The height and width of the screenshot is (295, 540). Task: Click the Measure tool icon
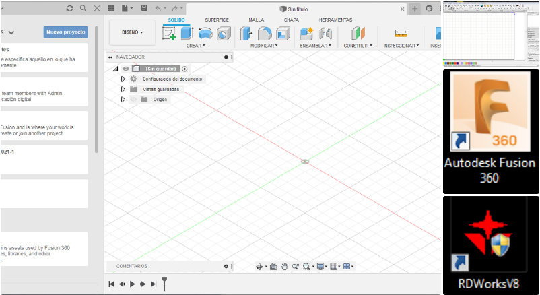click(x=401, y=34)
